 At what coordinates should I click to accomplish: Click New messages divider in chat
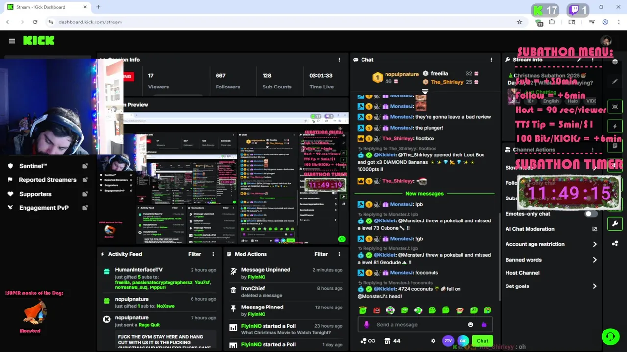(424, 194)
